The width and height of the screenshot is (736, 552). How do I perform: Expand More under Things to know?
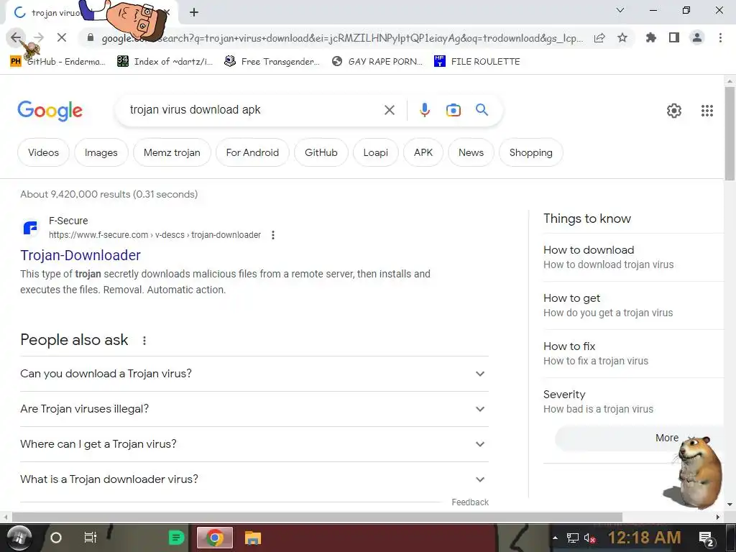(x=640, y=438)
